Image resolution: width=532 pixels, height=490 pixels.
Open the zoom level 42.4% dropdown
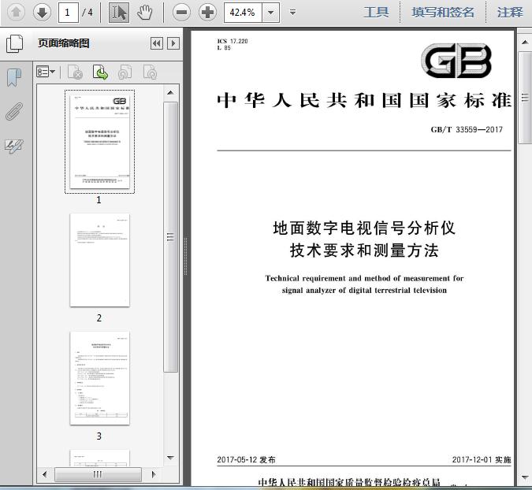(x=271, y=12)
